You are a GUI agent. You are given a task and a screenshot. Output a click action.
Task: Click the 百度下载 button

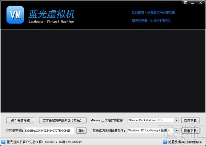pos(191,120)
